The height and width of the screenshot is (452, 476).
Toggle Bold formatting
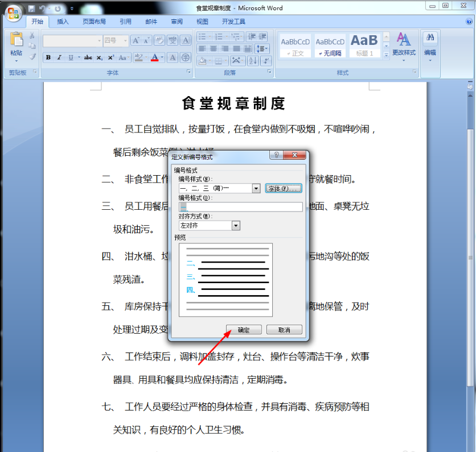pos(48,57)
